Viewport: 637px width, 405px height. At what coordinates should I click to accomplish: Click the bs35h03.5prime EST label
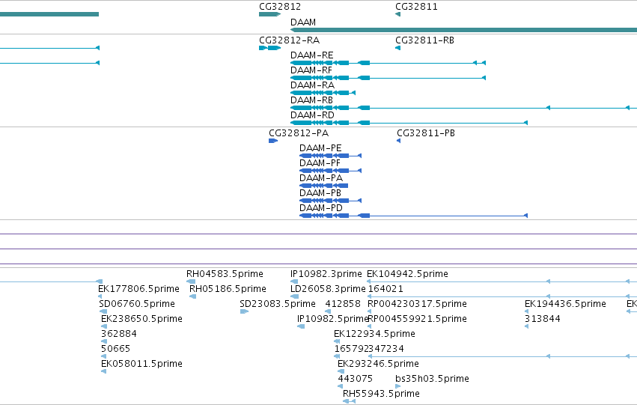click(432, 380)
